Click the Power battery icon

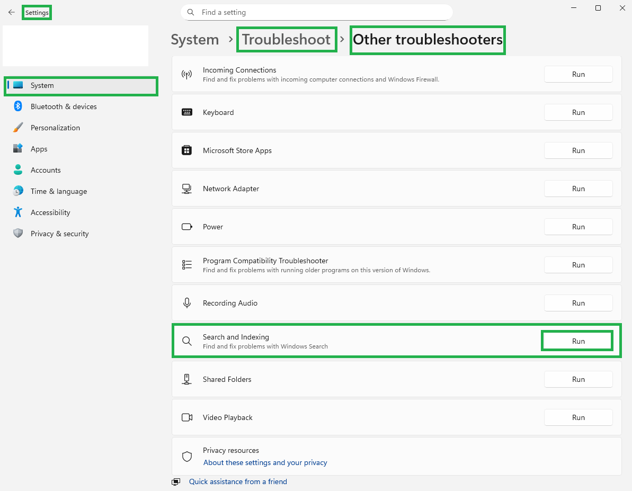coord(186,227)
